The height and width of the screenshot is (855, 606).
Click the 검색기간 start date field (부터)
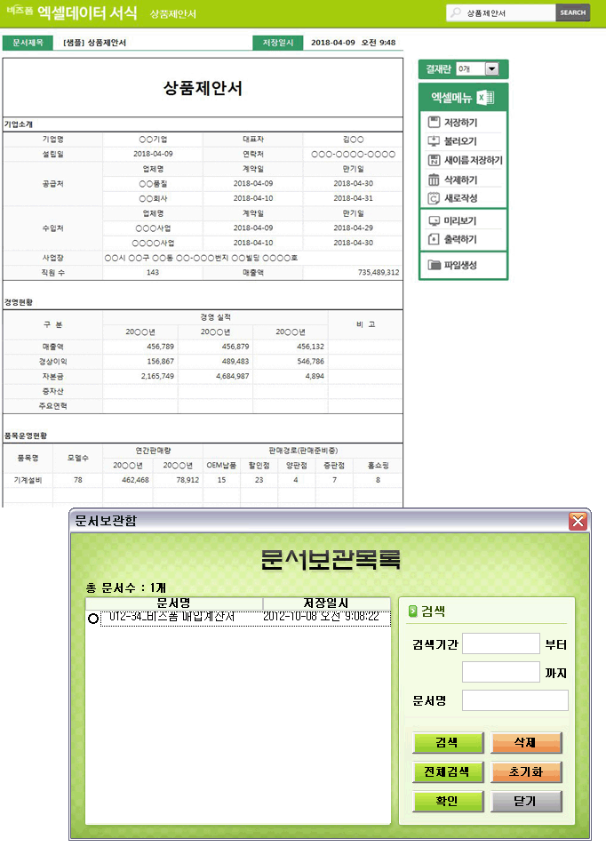(501, 643)
